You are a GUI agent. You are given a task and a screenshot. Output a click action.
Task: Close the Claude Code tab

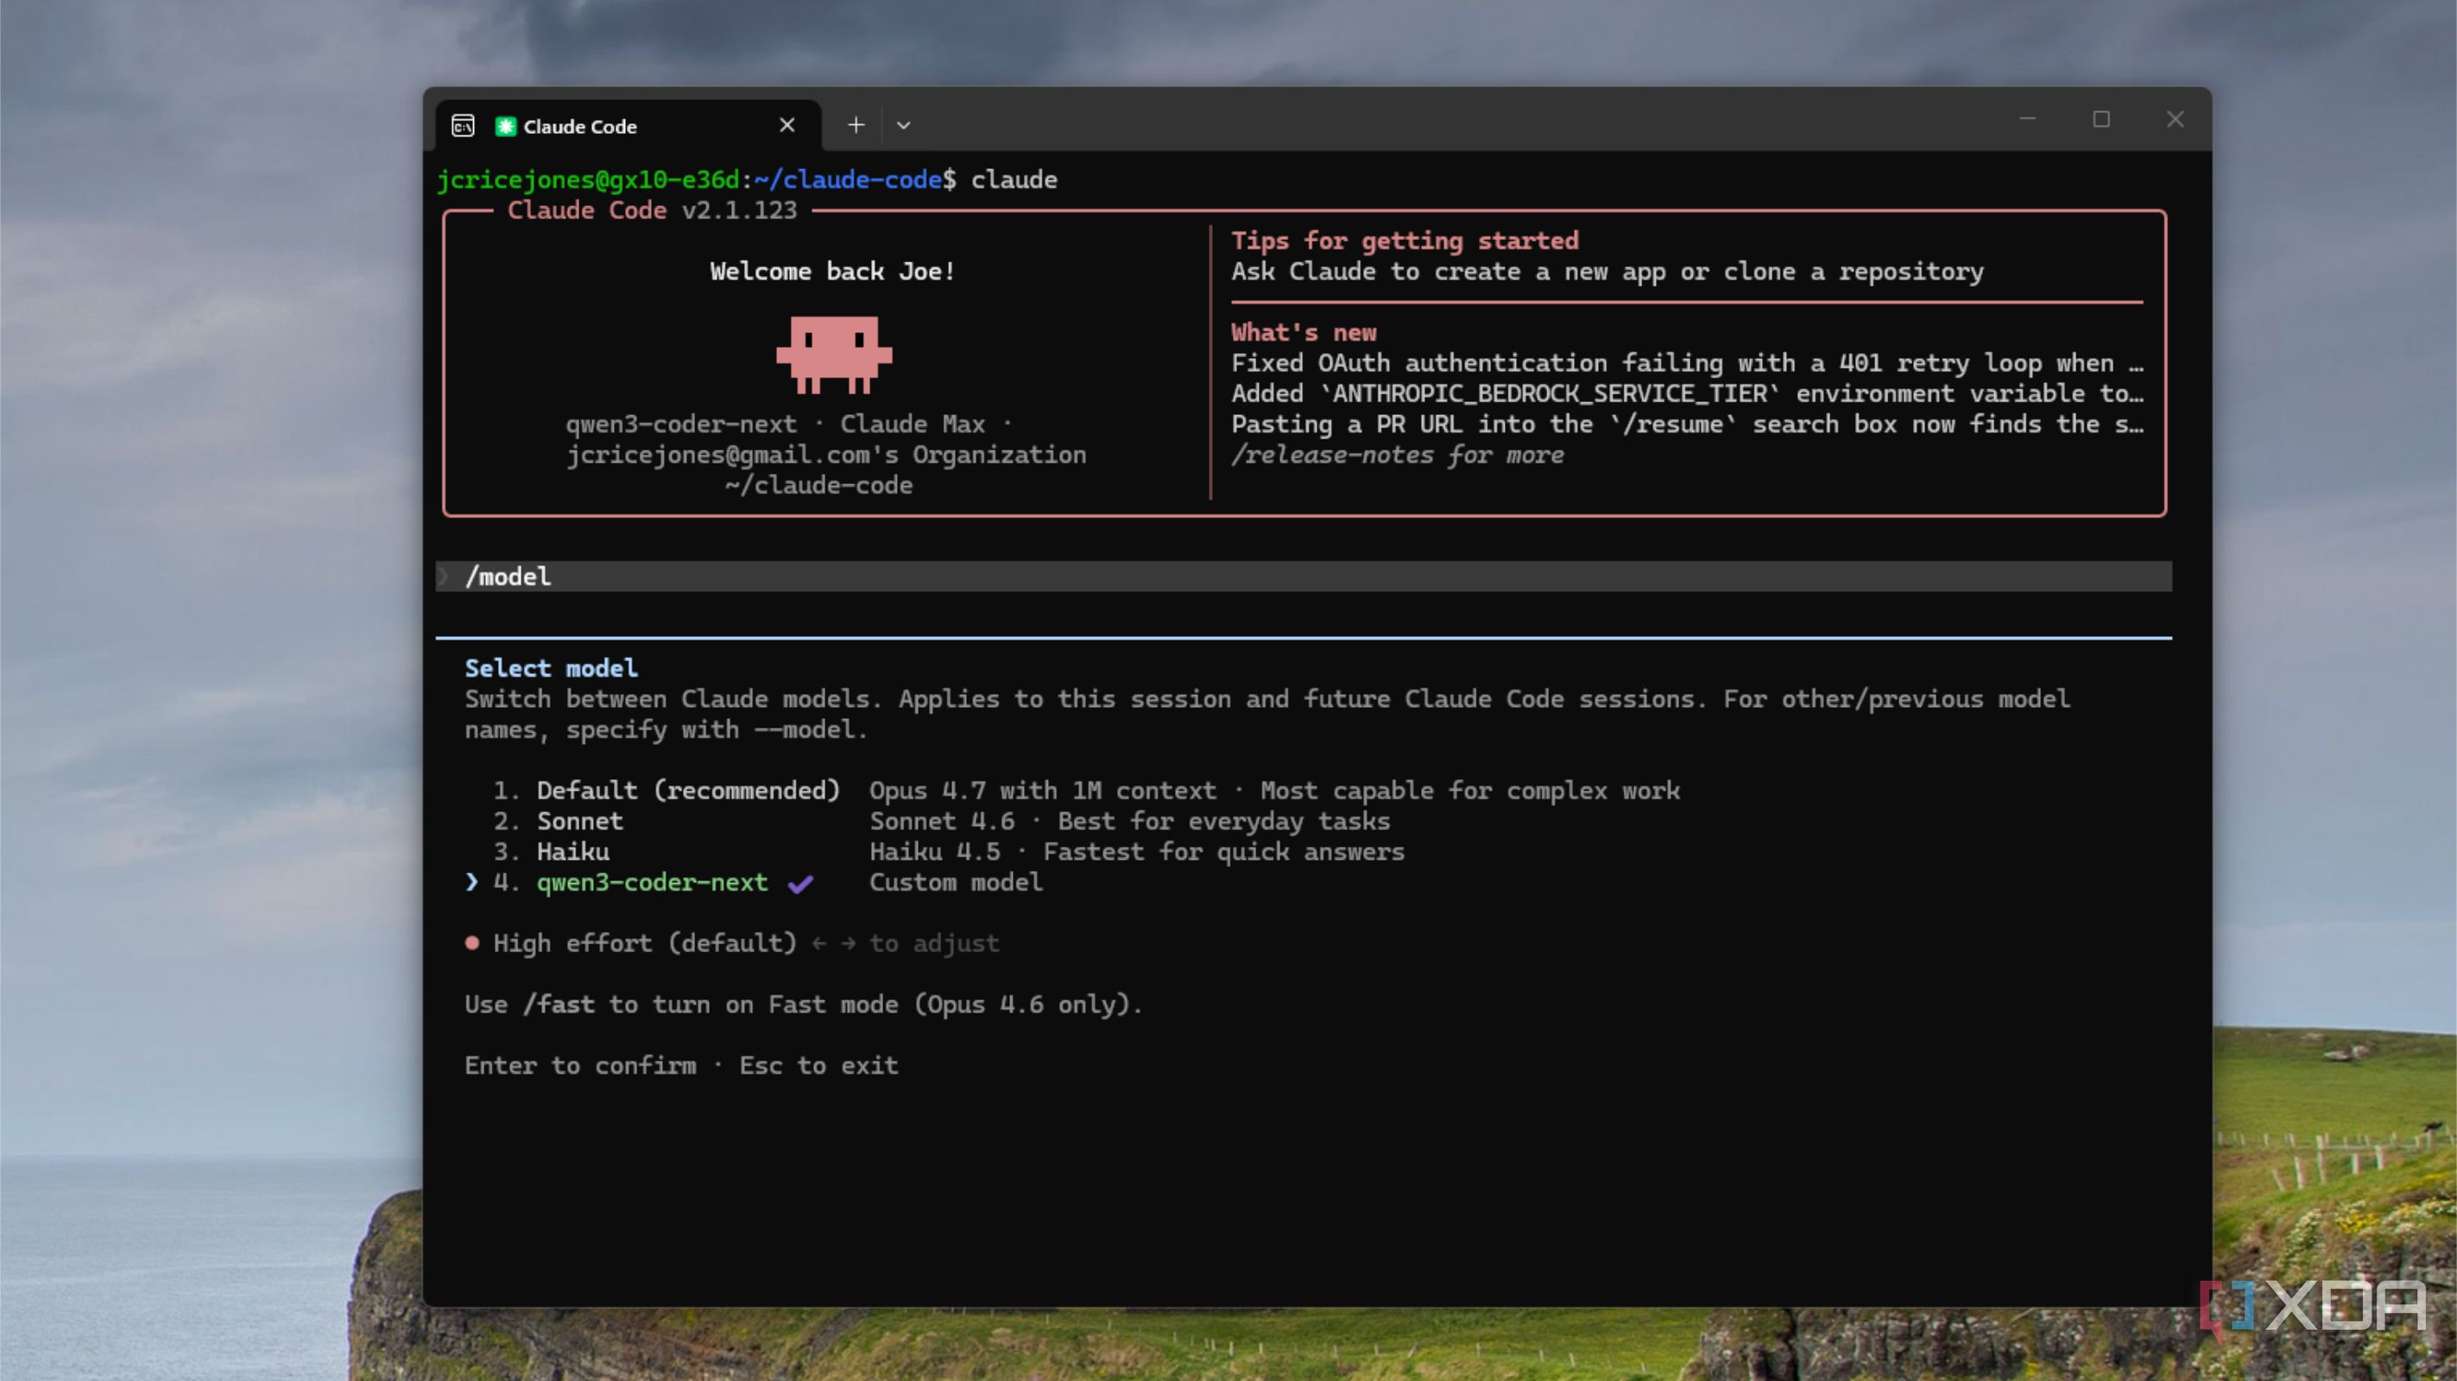point(786,125)
